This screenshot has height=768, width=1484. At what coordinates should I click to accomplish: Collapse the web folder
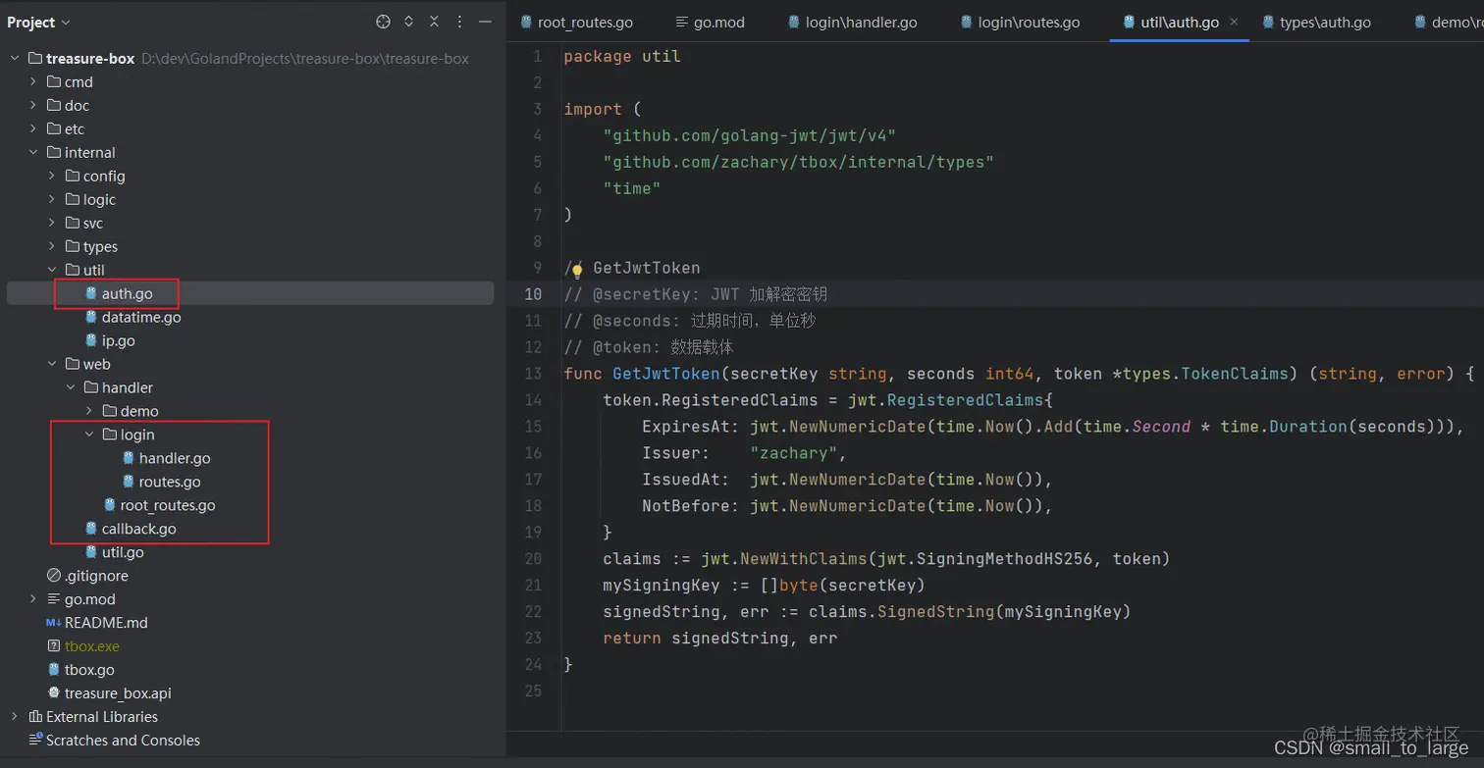pyautogui.click(x=52, y=365)
